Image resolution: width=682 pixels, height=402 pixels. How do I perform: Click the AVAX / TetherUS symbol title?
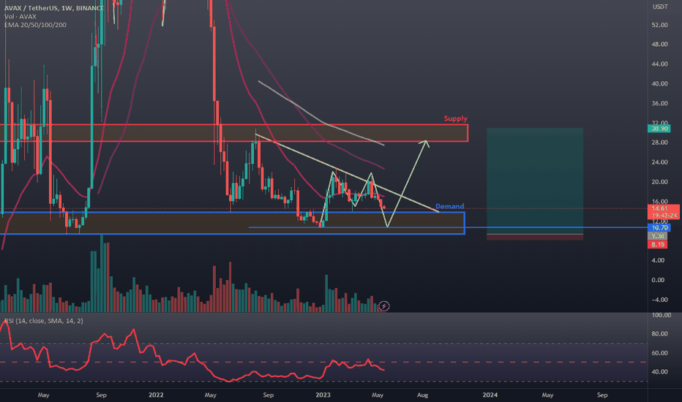[54, 8]
